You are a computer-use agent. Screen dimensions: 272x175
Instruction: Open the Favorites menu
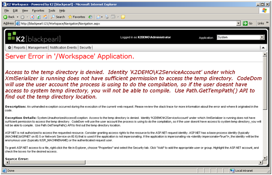tap(38, 11)
